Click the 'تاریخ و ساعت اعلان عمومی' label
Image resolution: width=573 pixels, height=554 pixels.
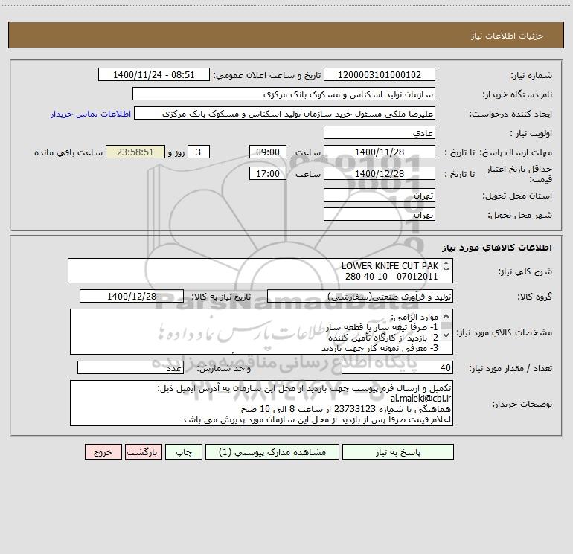tap(266, 75)
